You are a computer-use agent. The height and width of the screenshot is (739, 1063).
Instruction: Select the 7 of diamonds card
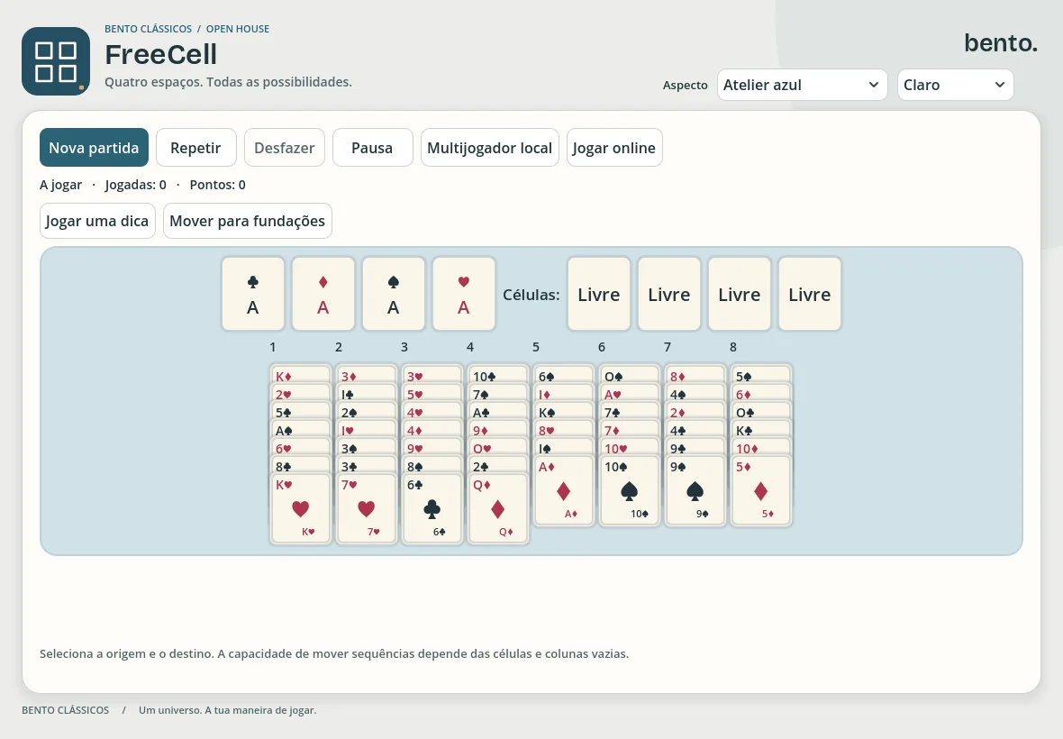630,429
